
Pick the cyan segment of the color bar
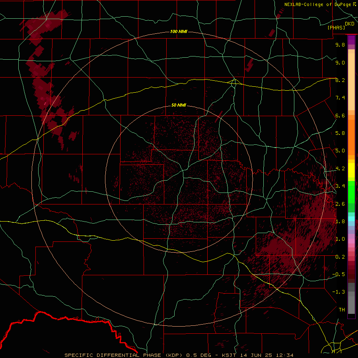coord(351,219)
